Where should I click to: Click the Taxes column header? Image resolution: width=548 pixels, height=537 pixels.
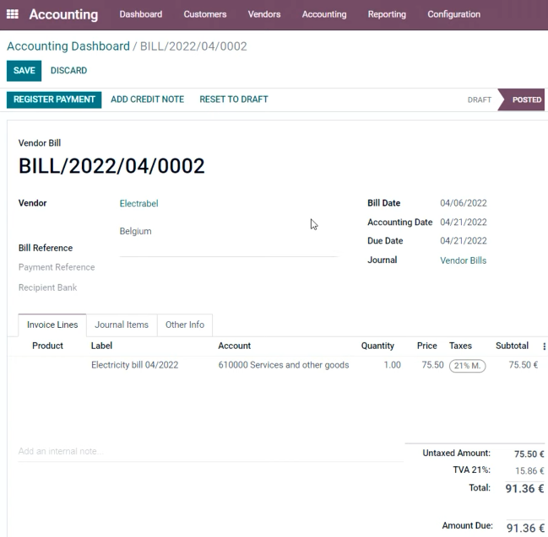tap(461, 346)
